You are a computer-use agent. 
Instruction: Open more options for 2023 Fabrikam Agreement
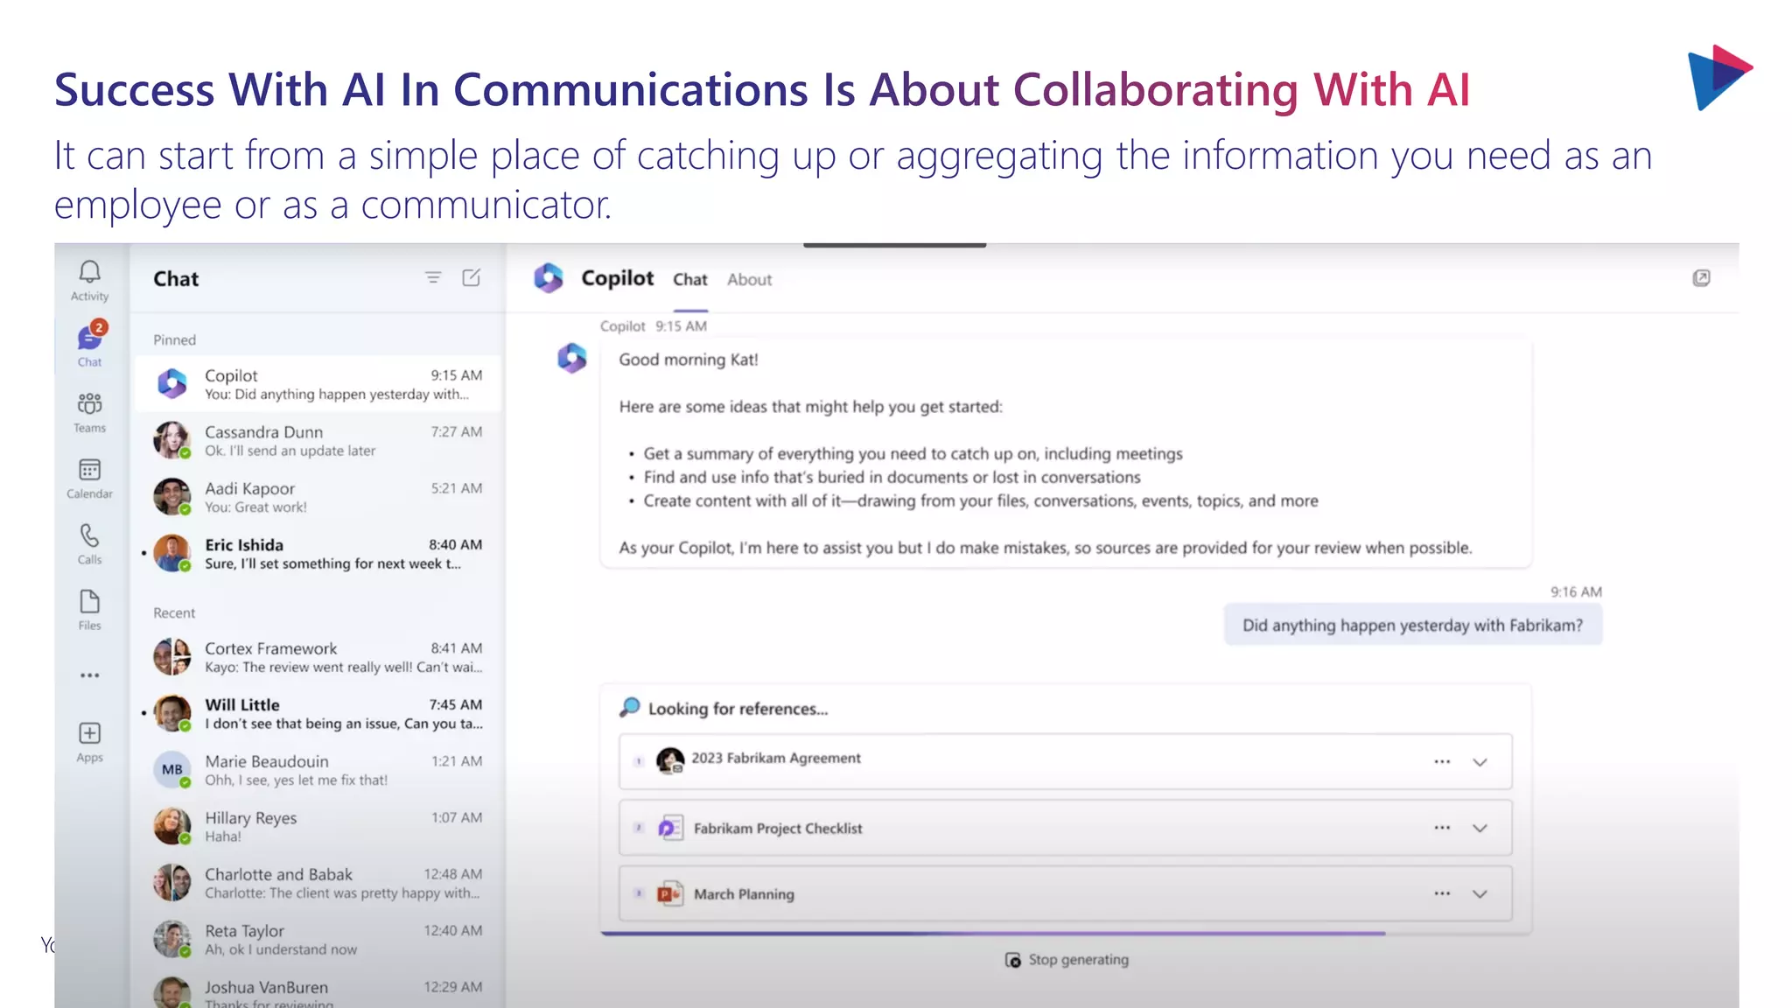tap(1442, 762)
